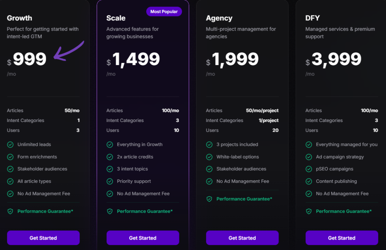386x250 pixels.
Task: Toggle the check next to Content publishing
Action: click(x=309, y=181)
